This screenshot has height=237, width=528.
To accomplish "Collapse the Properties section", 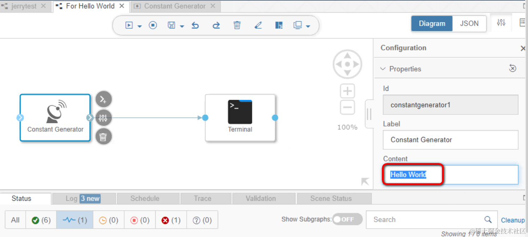I will coord(383,69).
